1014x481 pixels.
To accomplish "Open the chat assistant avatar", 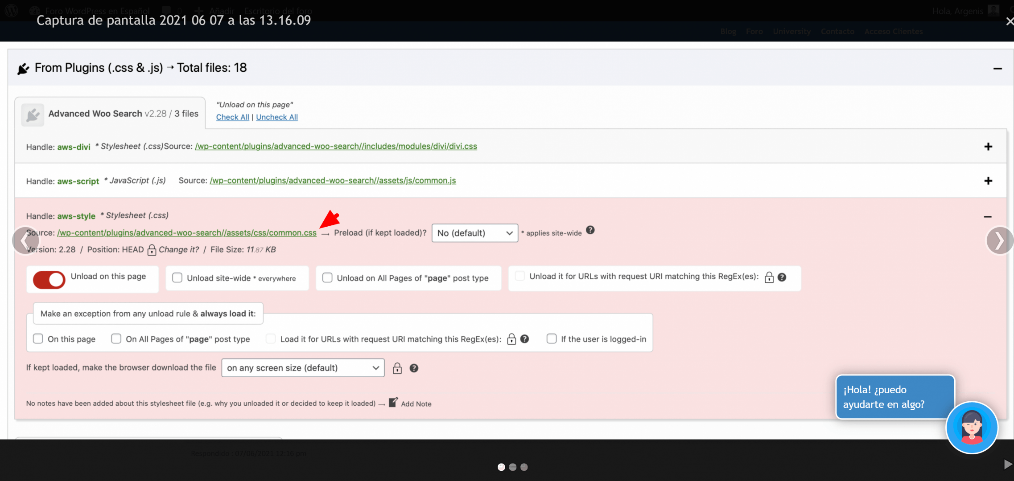I will point(972,428).
